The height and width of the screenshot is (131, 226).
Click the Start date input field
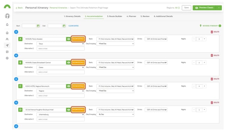pos(29,26)
